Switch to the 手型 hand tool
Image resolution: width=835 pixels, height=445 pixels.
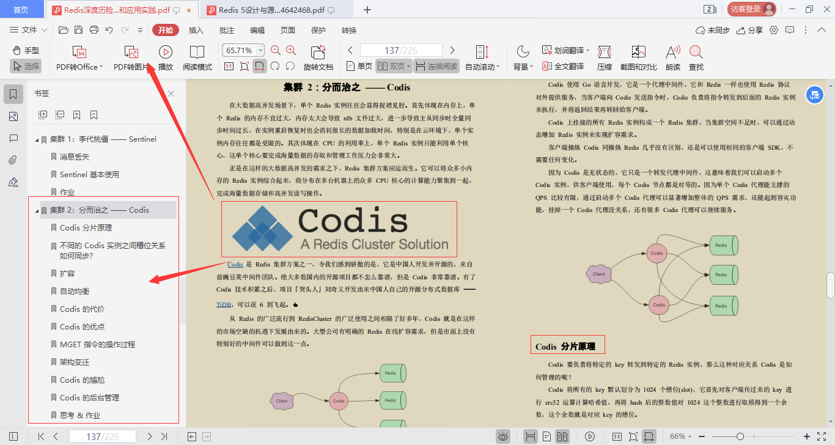[25, 51]
